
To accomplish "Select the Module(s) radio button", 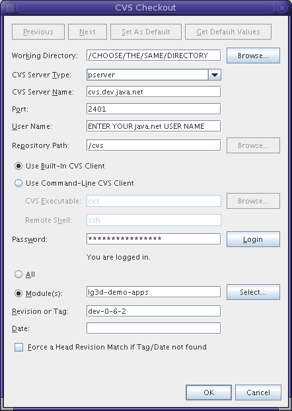I will [x=18, y=293].
